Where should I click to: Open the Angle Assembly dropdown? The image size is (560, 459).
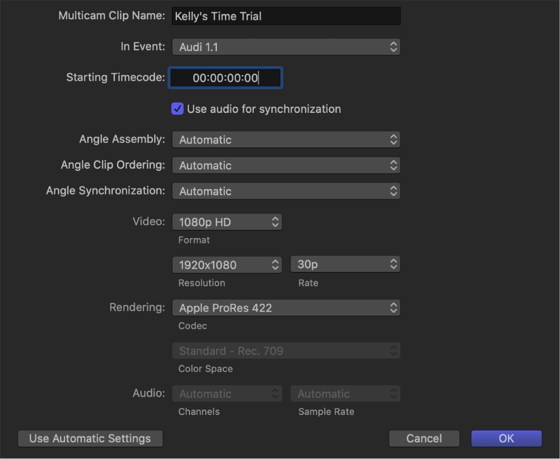[286, 139]
